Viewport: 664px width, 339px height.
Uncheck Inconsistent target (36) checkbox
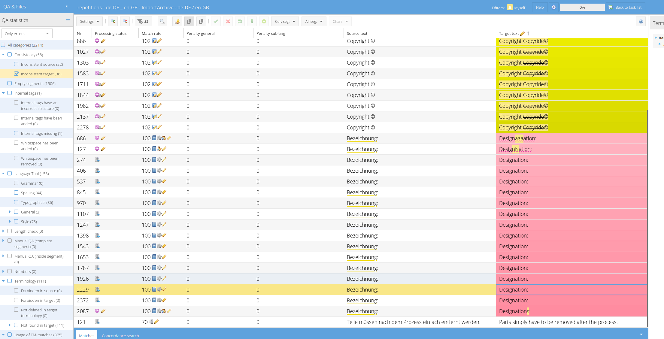pos(17,74)
